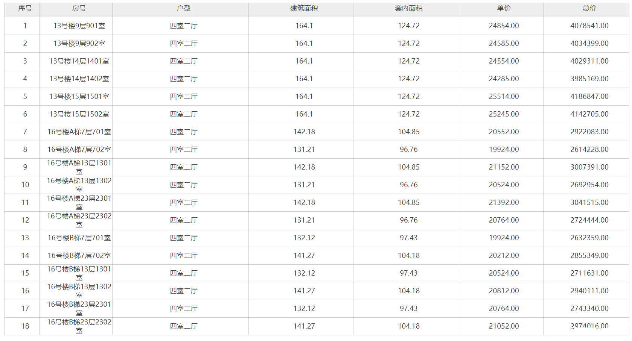Click total price 4186847.00
Viewport: 632px width, 341px height.
pos(589,97)
